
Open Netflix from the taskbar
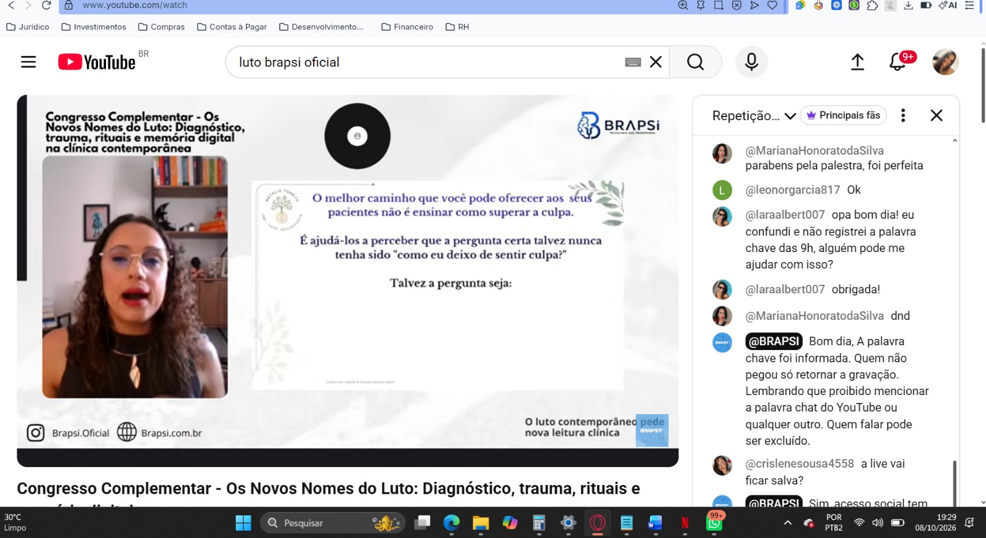click(685, 523)
